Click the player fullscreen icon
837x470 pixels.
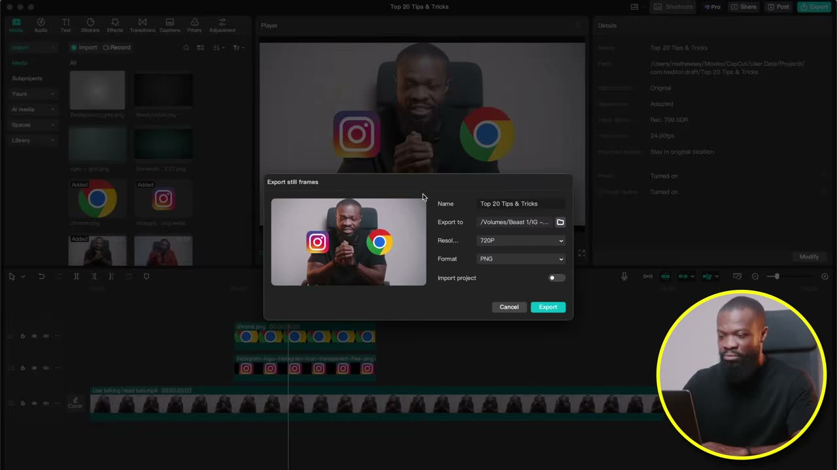[581, 253]
